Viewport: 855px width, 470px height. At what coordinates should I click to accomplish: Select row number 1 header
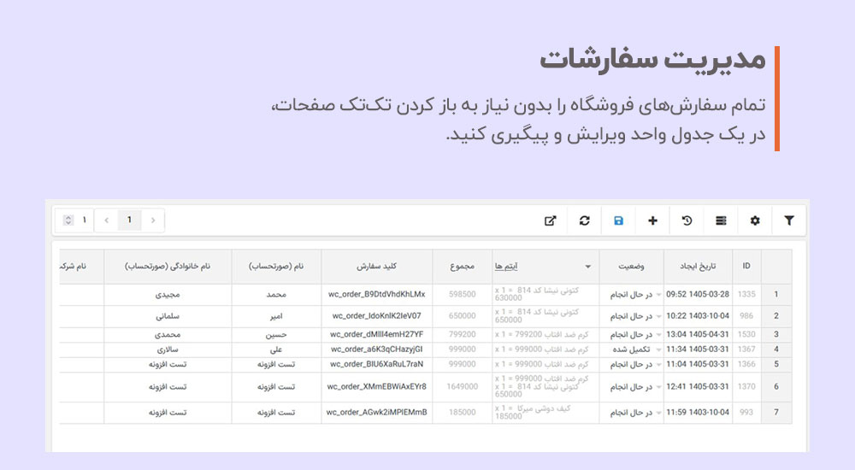[776, 295]
